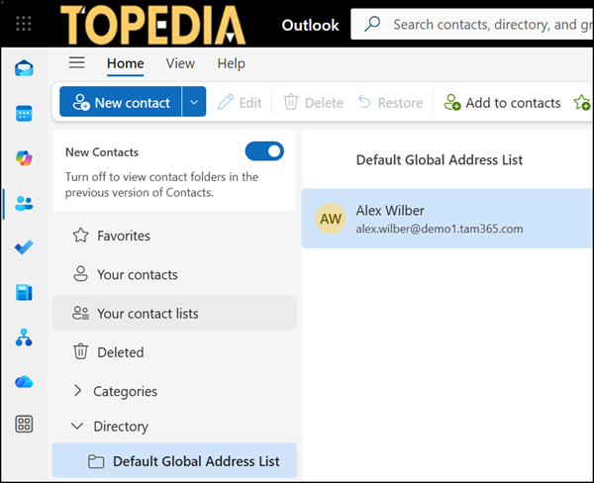
Task: Expand the Categories section
Action: coord(78,391)
